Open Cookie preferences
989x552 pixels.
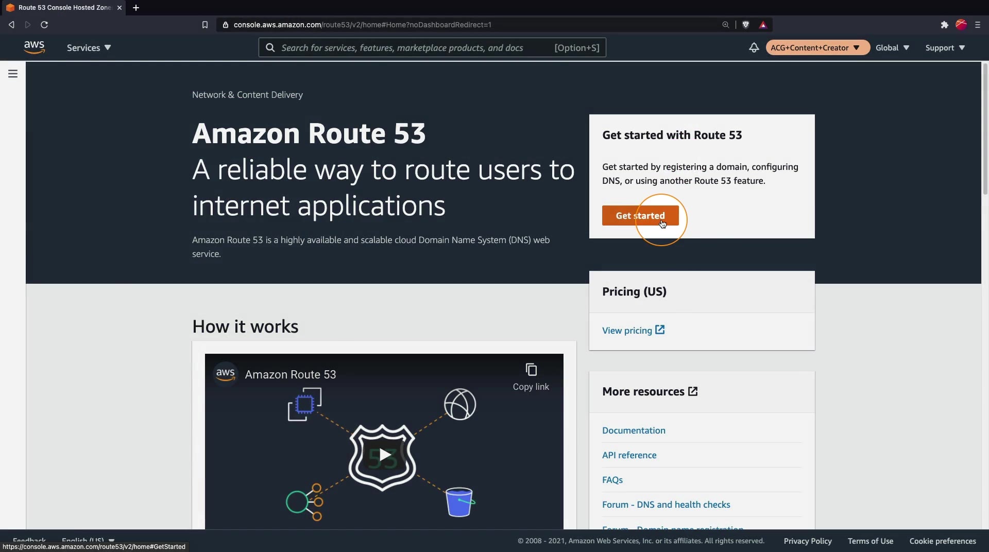pyautogui.click(x=943, y=541)
